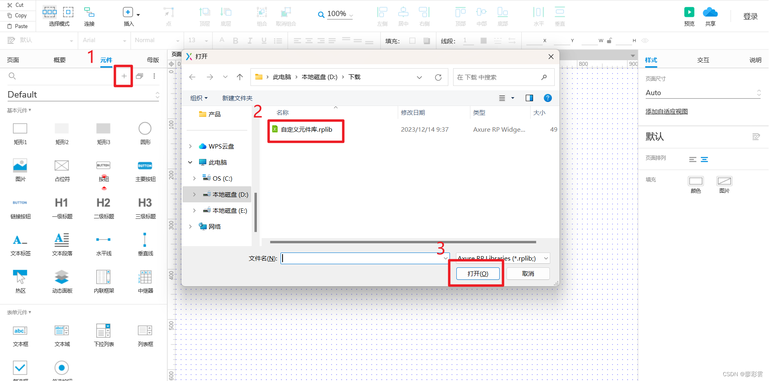This screenshot has height=381, width=769.
Task: Select the 选择模式 tool in the toolbar
Action: point(49,13)
